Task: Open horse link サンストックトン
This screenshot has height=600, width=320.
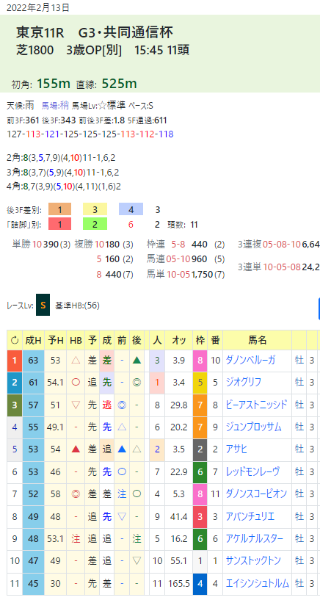Action: coord(253,560)
